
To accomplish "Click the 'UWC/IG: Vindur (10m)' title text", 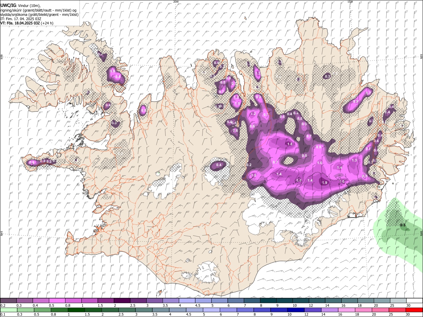I will click(x=20, y=6).
